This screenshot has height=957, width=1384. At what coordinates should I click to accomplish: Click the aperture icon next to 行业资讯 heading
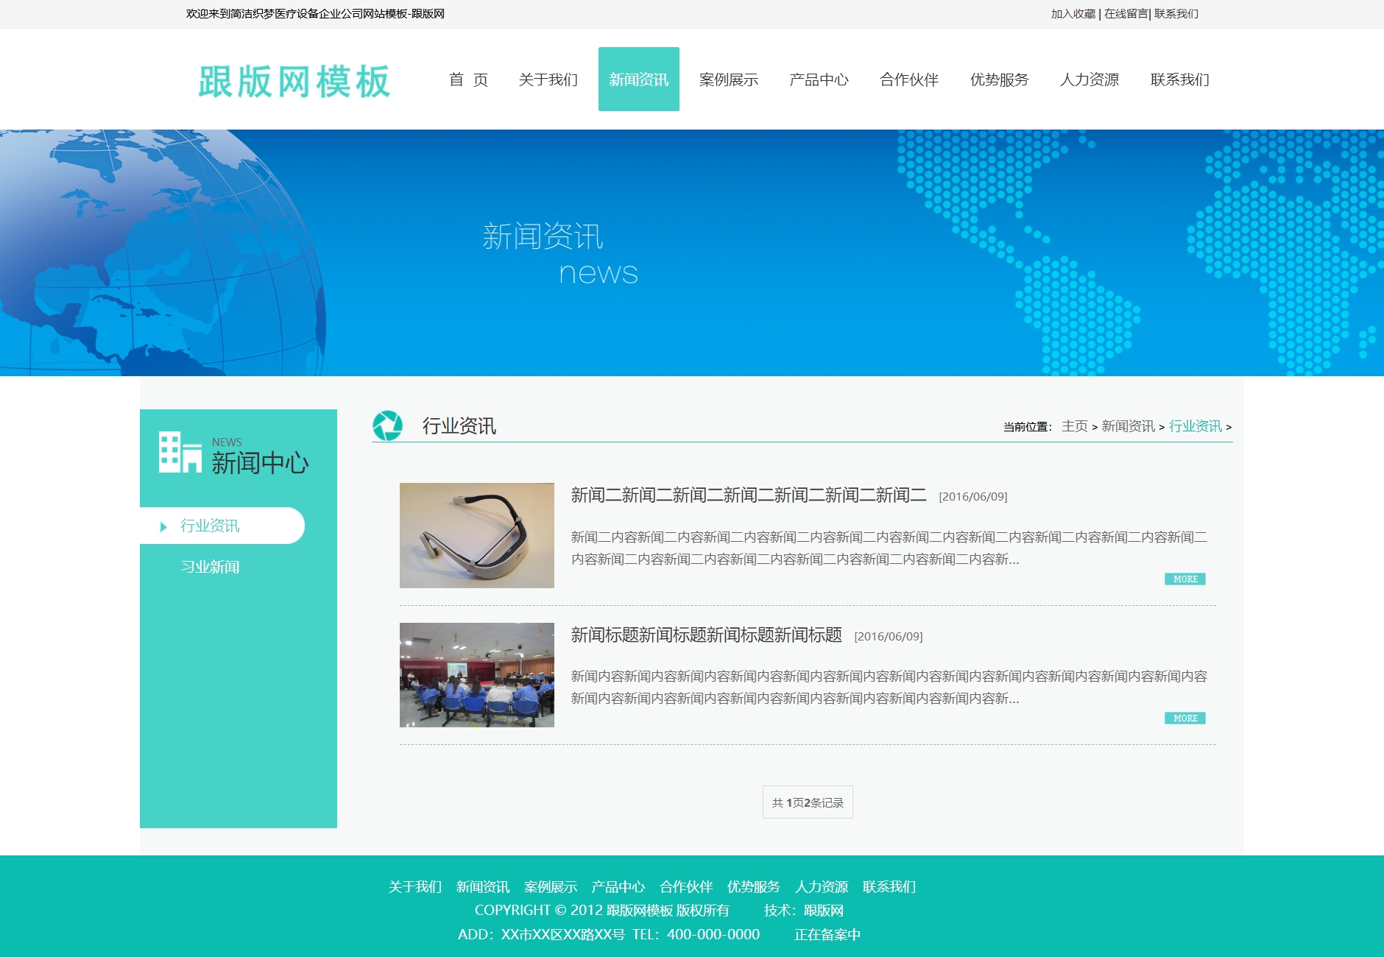pyautogui.click(x=387, y=425)
